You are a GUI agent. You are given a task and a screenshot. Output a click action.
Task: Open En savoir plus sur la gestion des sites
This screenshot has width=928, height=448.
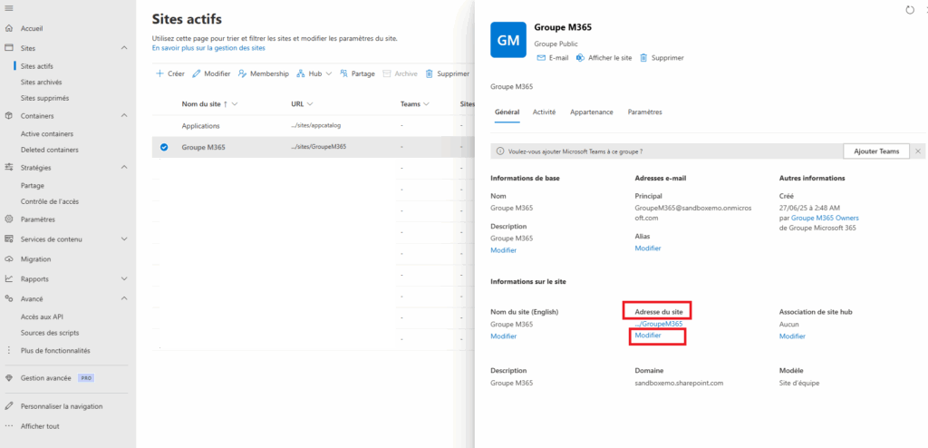click(208, 48)
